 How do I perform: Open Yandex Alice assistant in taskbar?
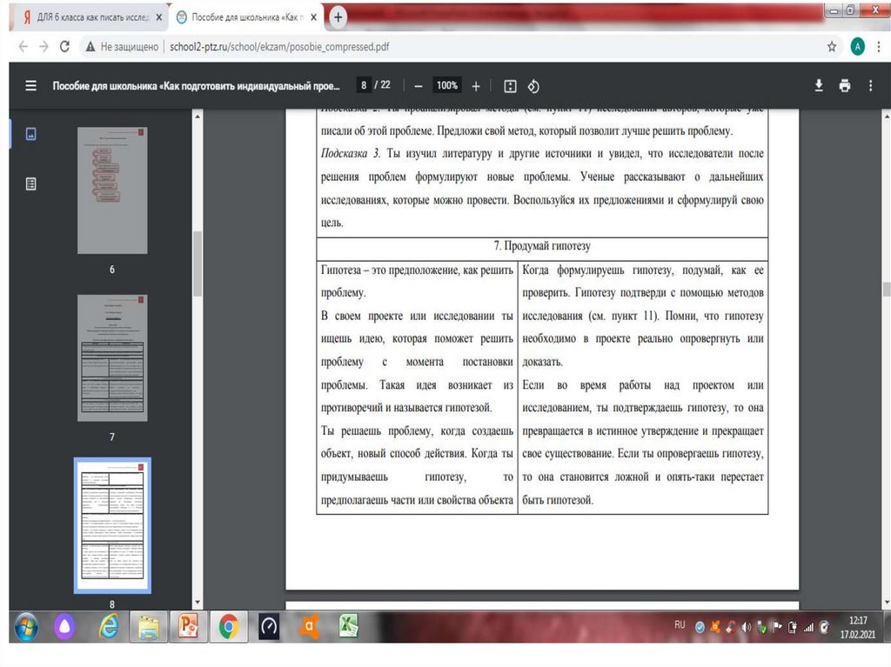(x=64, y=627)
